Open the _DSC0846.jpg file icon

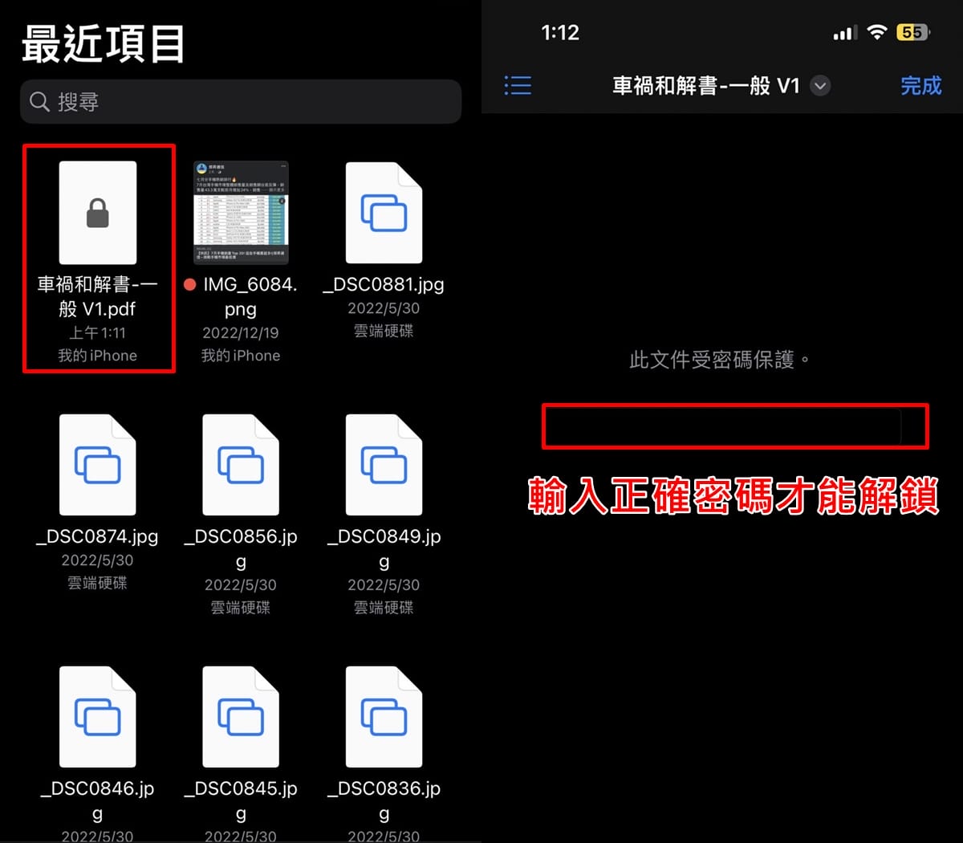[x=98, y=717]
